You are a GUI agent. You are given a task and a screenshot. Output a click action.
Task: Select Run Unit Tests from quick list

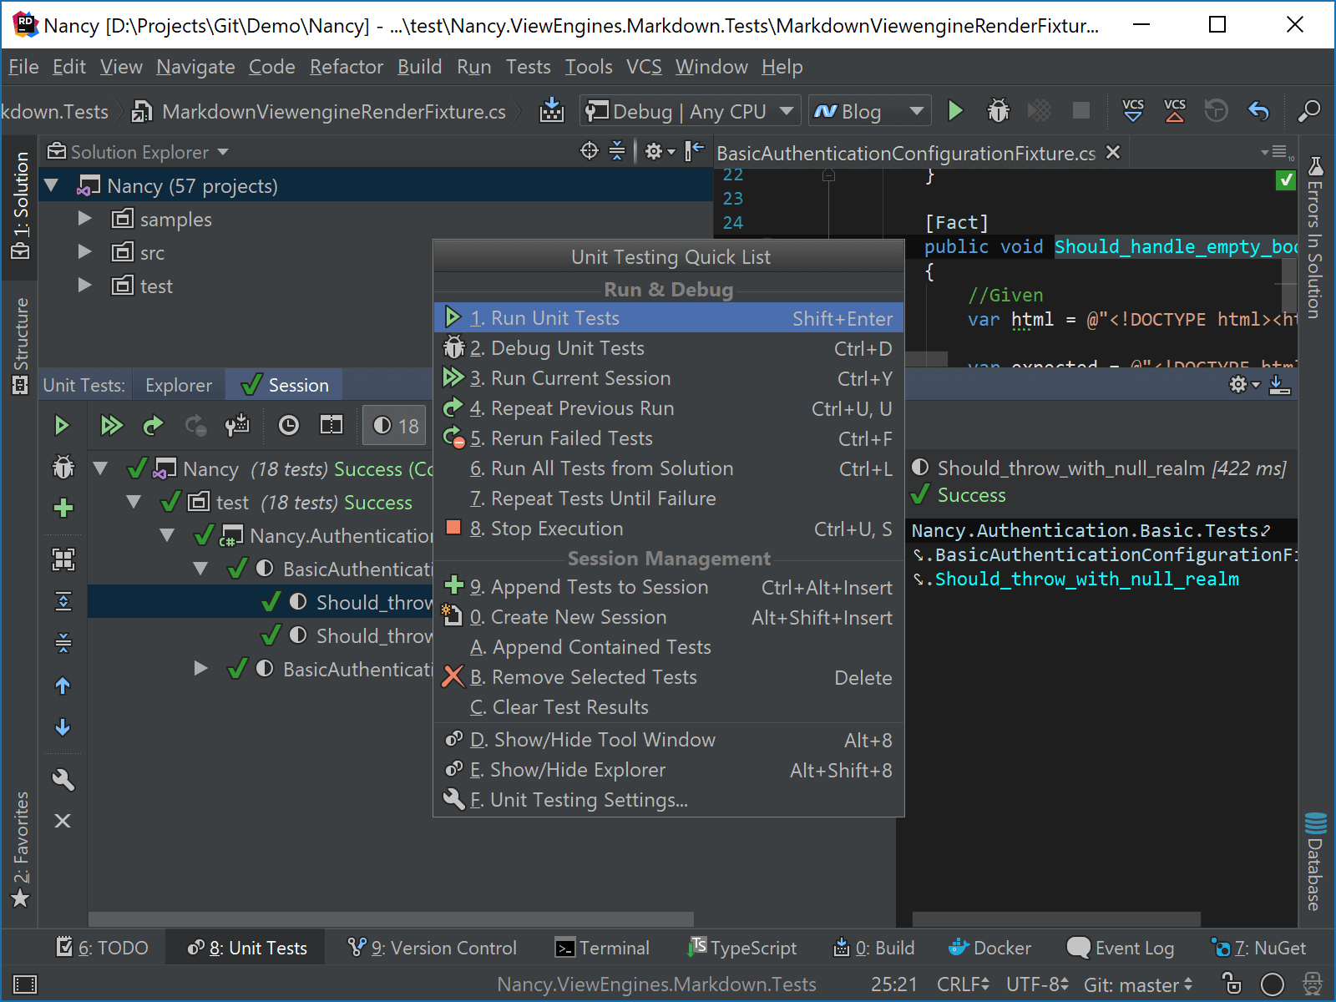(669, 317)
